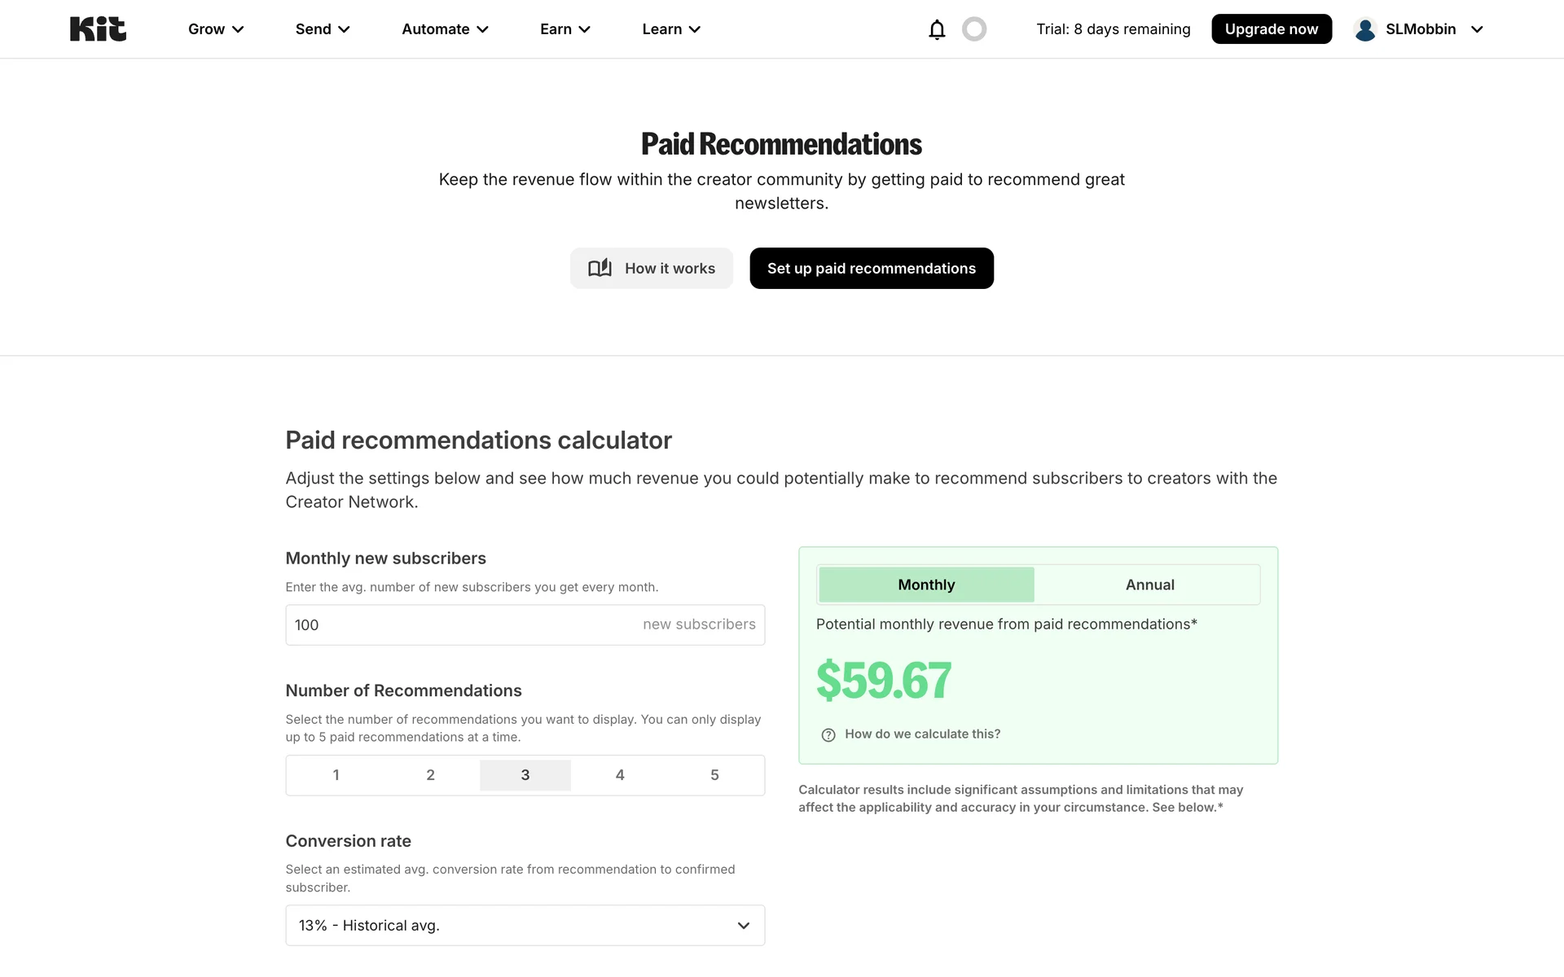This screenshot has width=1564, height=977.
Task: Open the Send menu
Action: [323, 29]
